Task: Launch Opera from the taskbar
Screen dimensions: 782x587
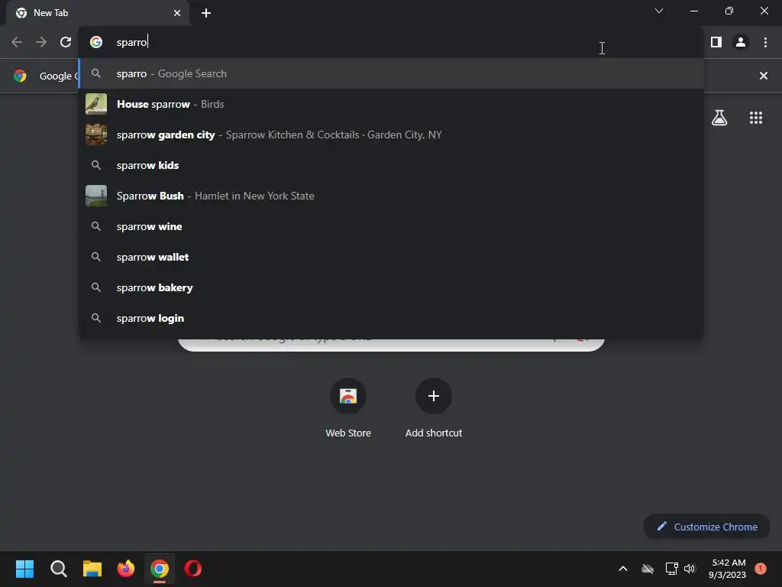Action: 193,569
